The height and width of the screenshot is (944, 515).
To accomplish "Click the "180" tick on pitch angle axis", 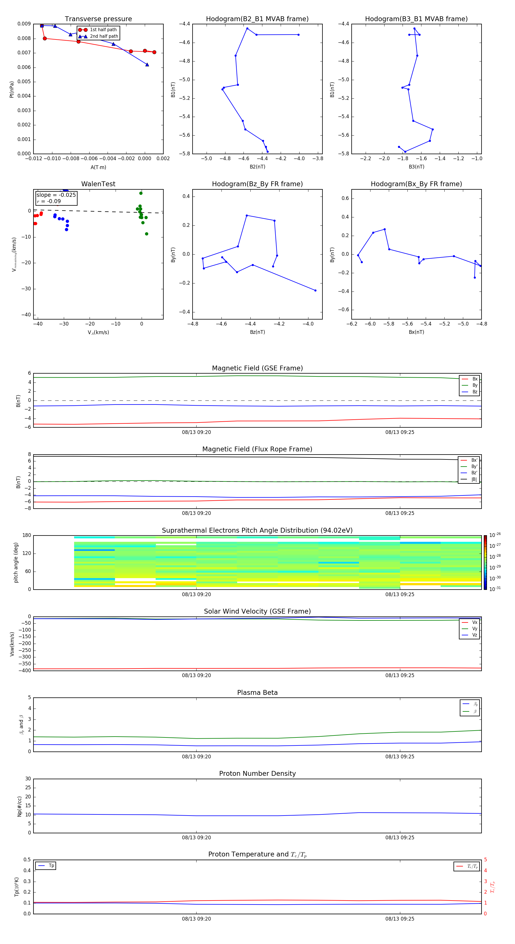I will point(27,536).
